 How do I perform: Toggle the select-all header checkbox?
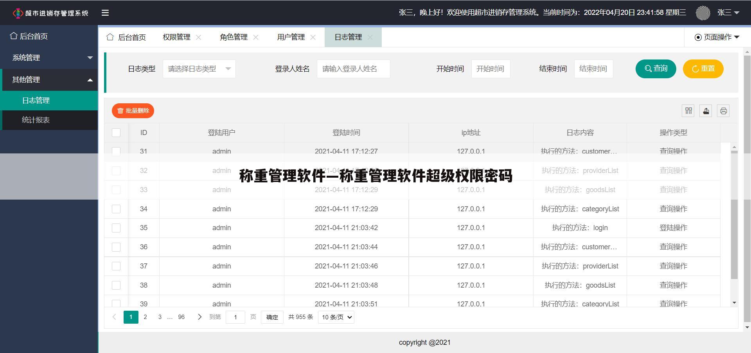pyautogui.click(x=116, y=133)
